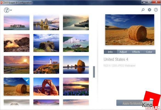Viewport: 161px width, 110px height.
Task: Open the wallpaper folder view icon
Action: tap(7, 10)
